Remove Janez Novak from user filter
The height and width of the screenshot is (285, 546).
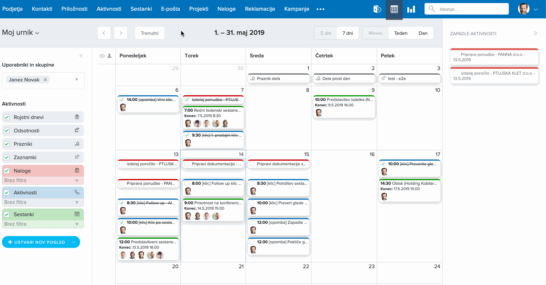[x=45, y=80]
